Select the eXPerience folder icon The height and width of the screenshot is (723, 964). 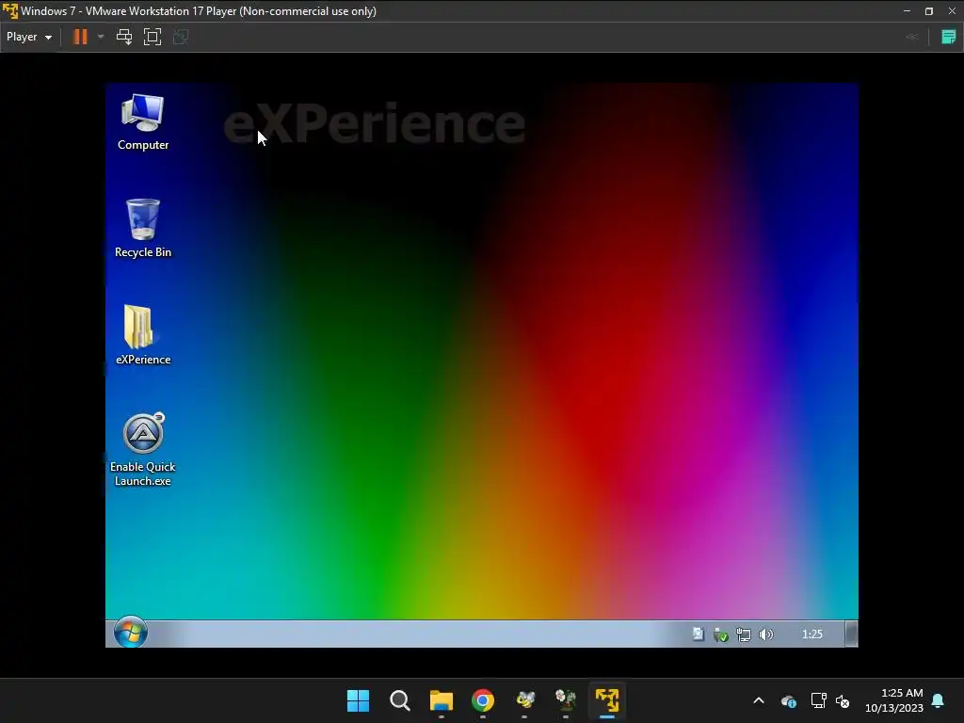point(143,336)
